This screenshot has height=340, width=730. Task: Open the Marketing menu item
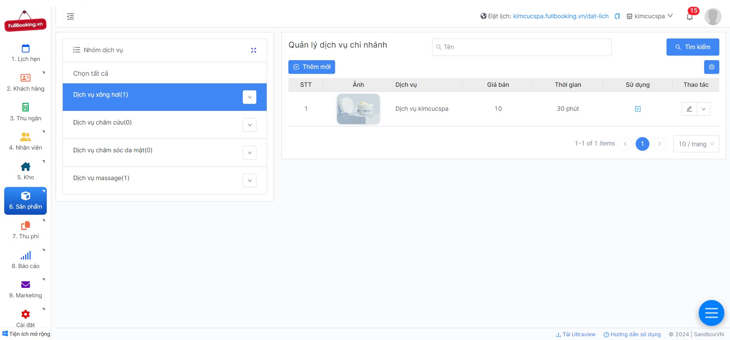coord(25,289)
